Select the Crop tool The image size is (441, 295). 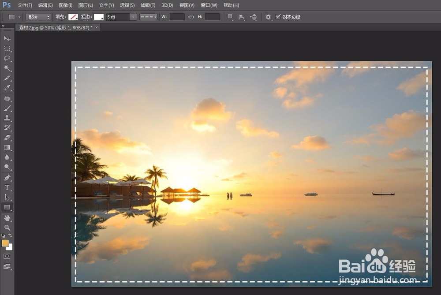coord(7,78)
